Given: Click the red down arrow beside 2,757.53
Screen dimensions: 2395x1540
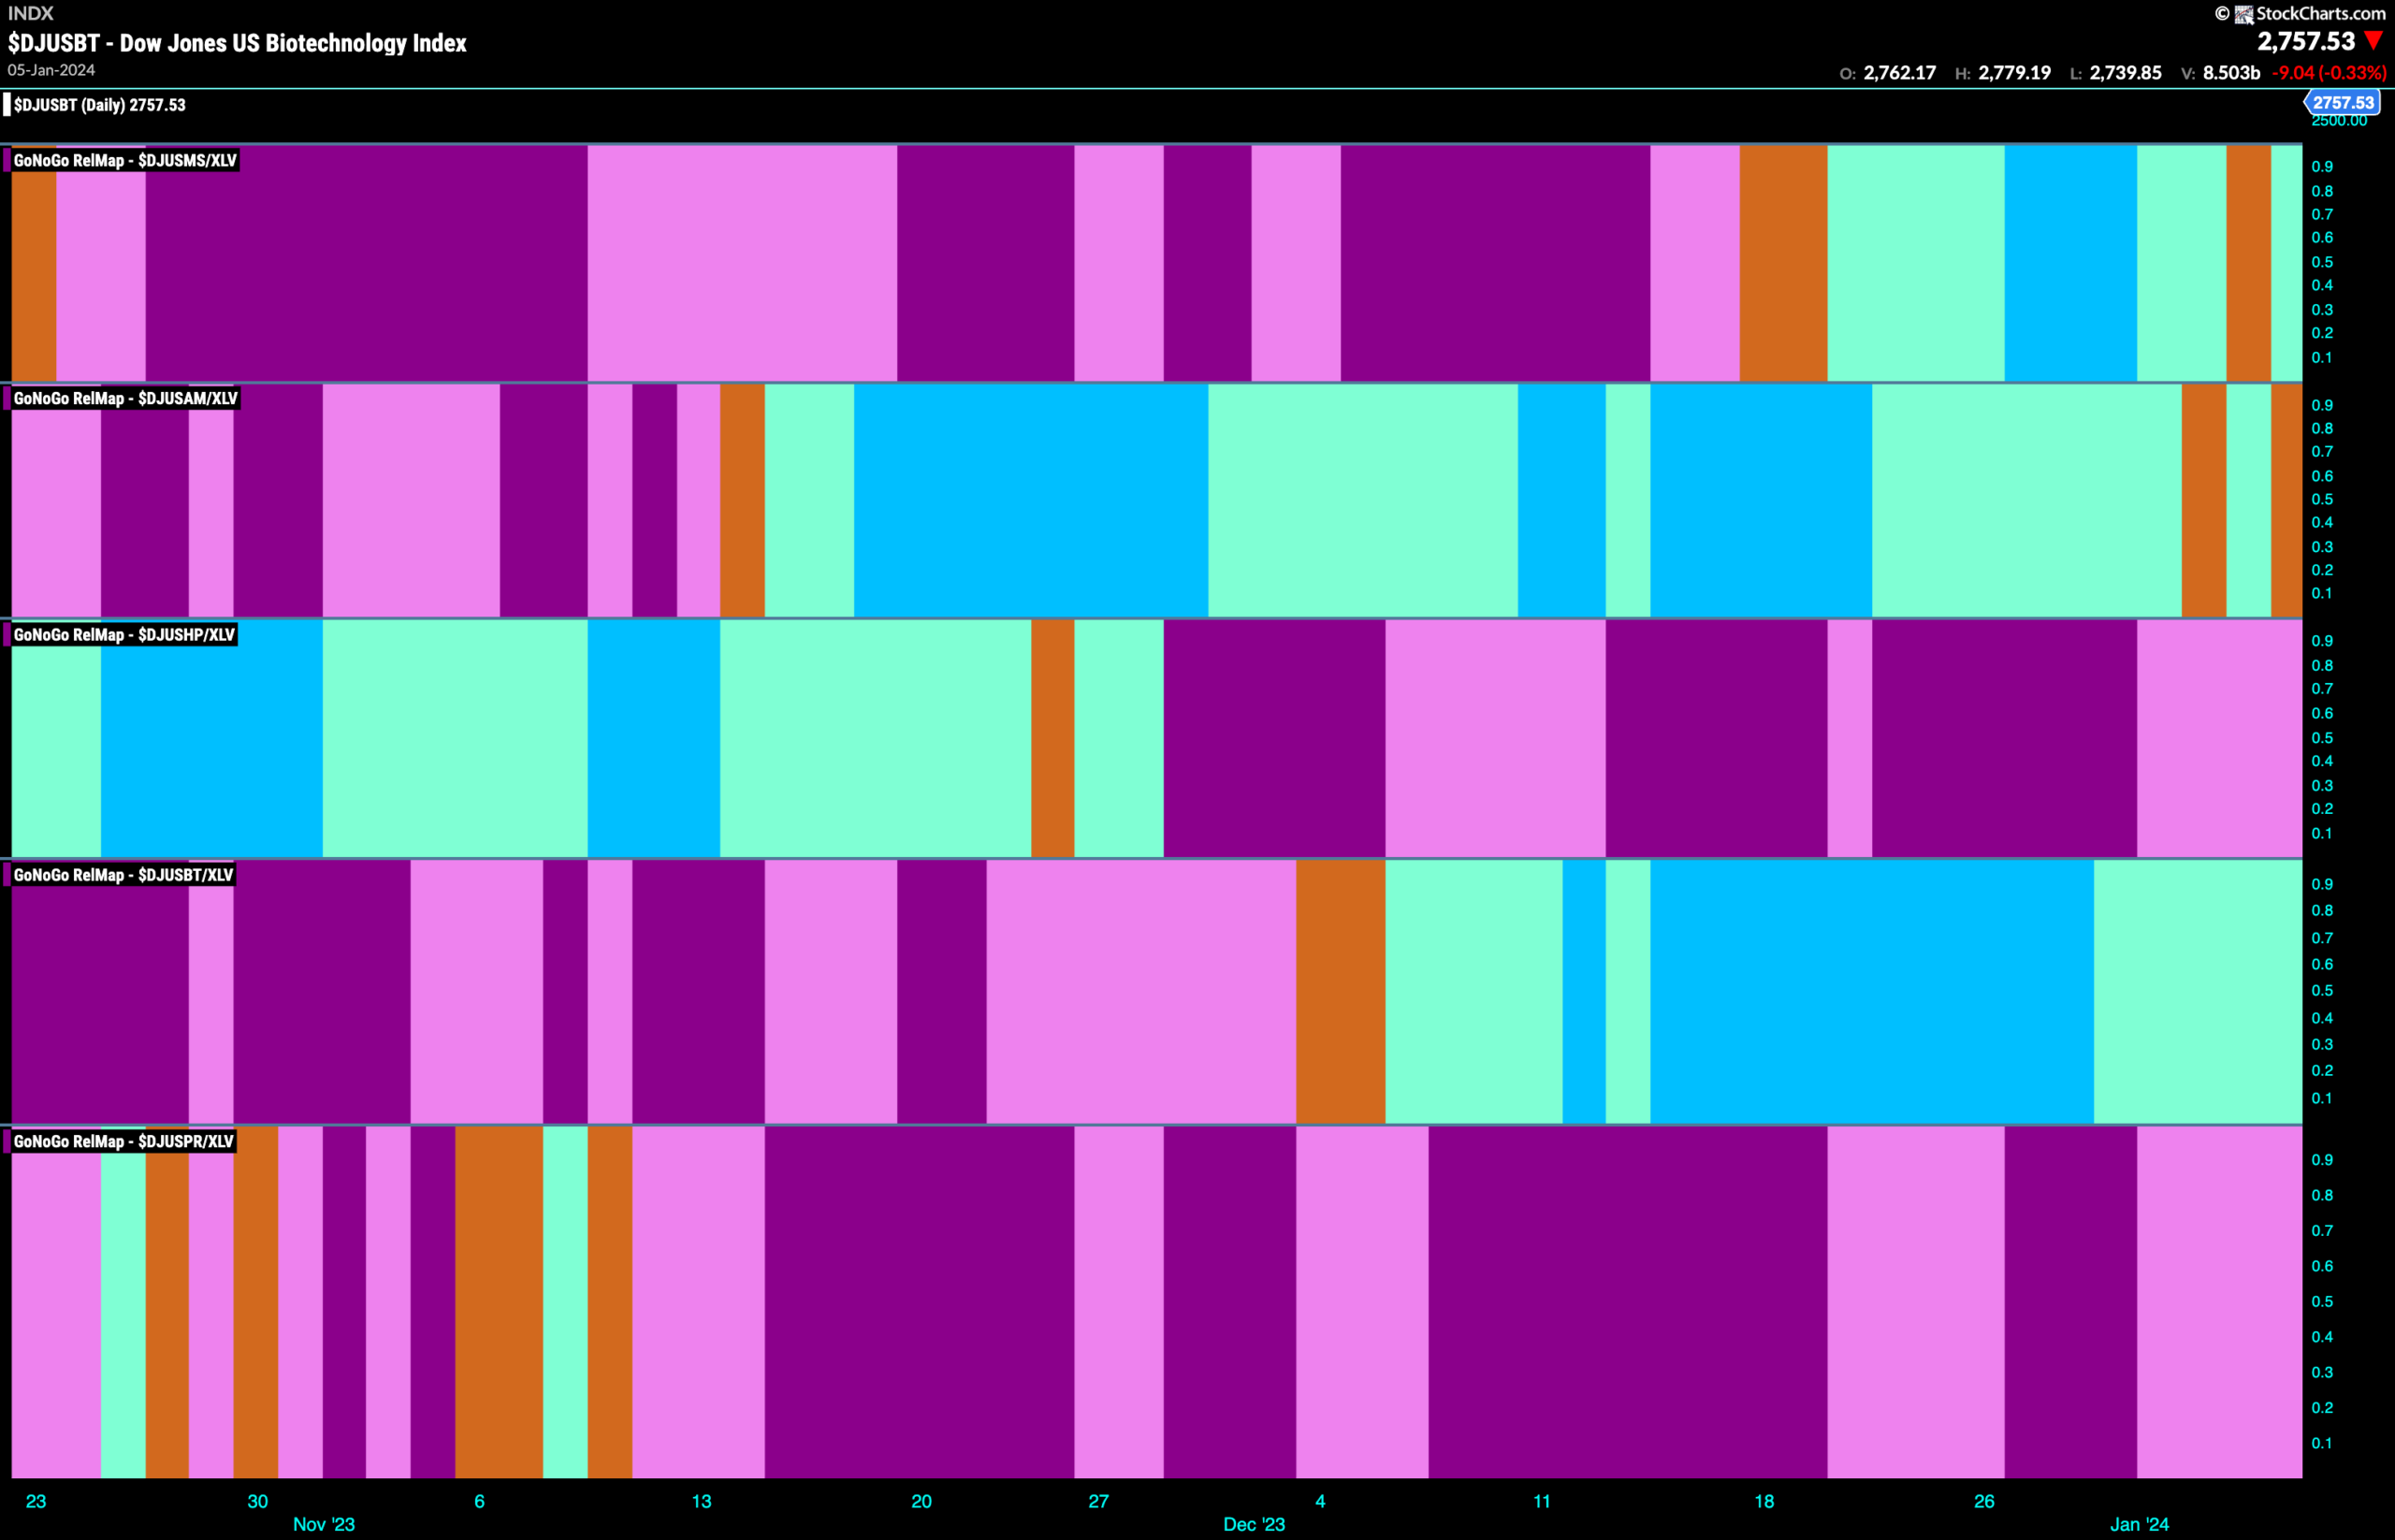Looking at the screenshot, I should (2374, 41).
